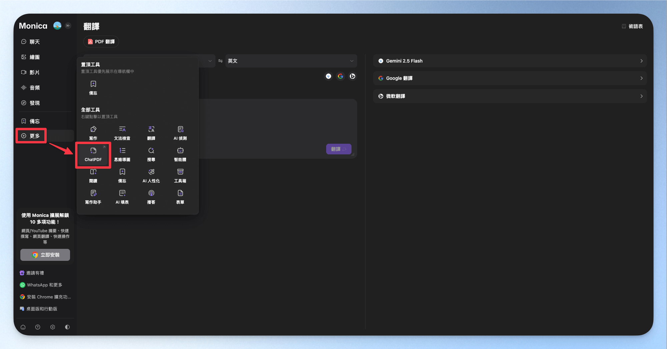Collapse the Monica sidebar
Viewport: 667px width, 349px height.
68,26
